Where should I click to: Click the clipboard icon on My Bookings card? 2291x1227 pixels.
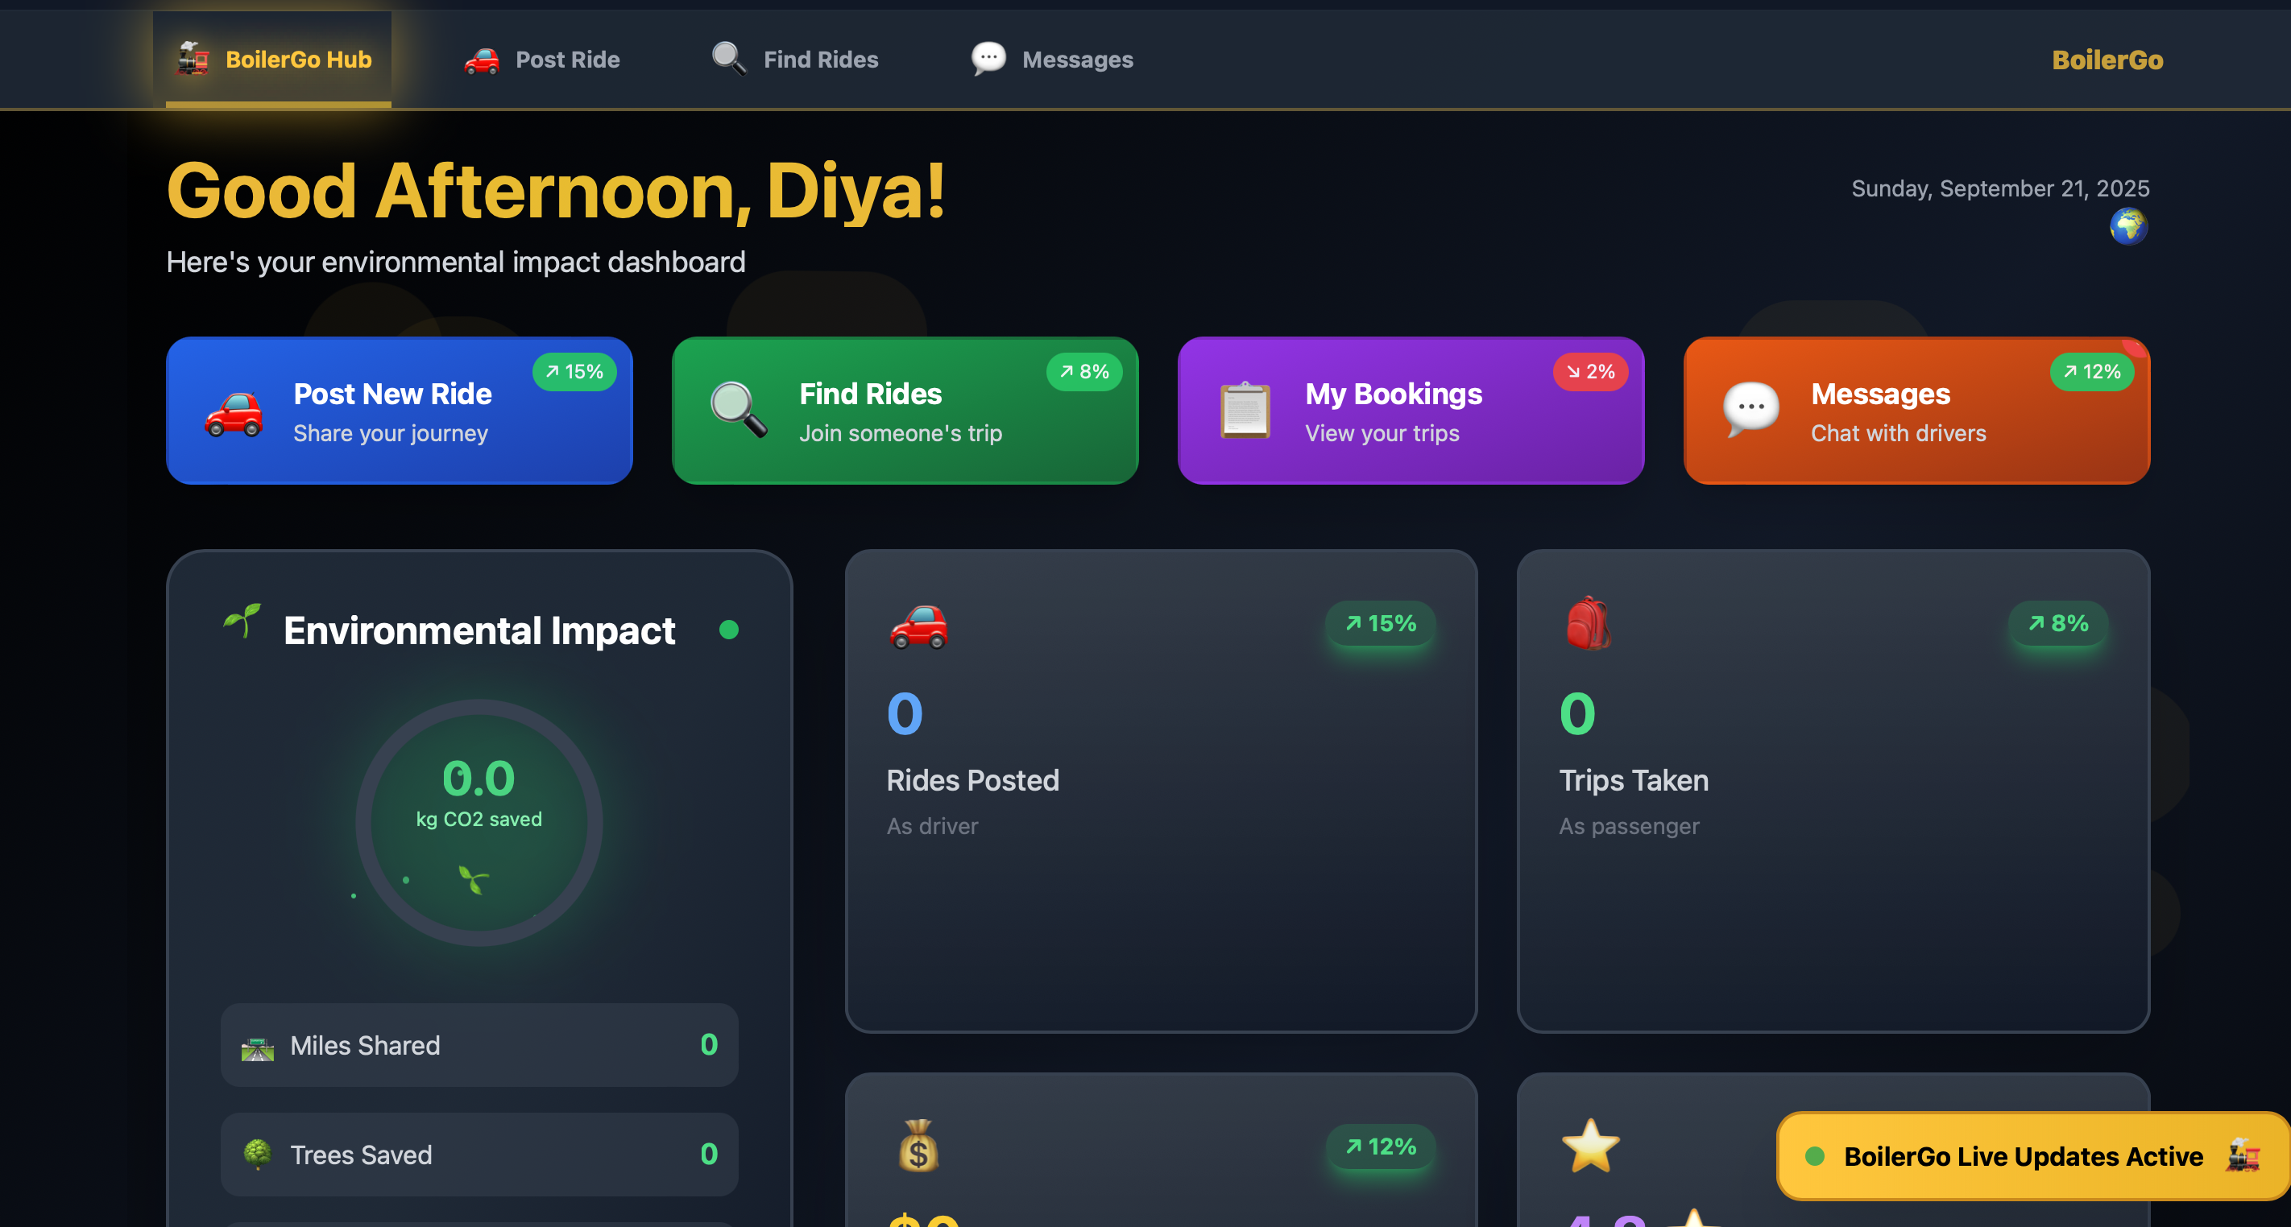click(1245, 410)
